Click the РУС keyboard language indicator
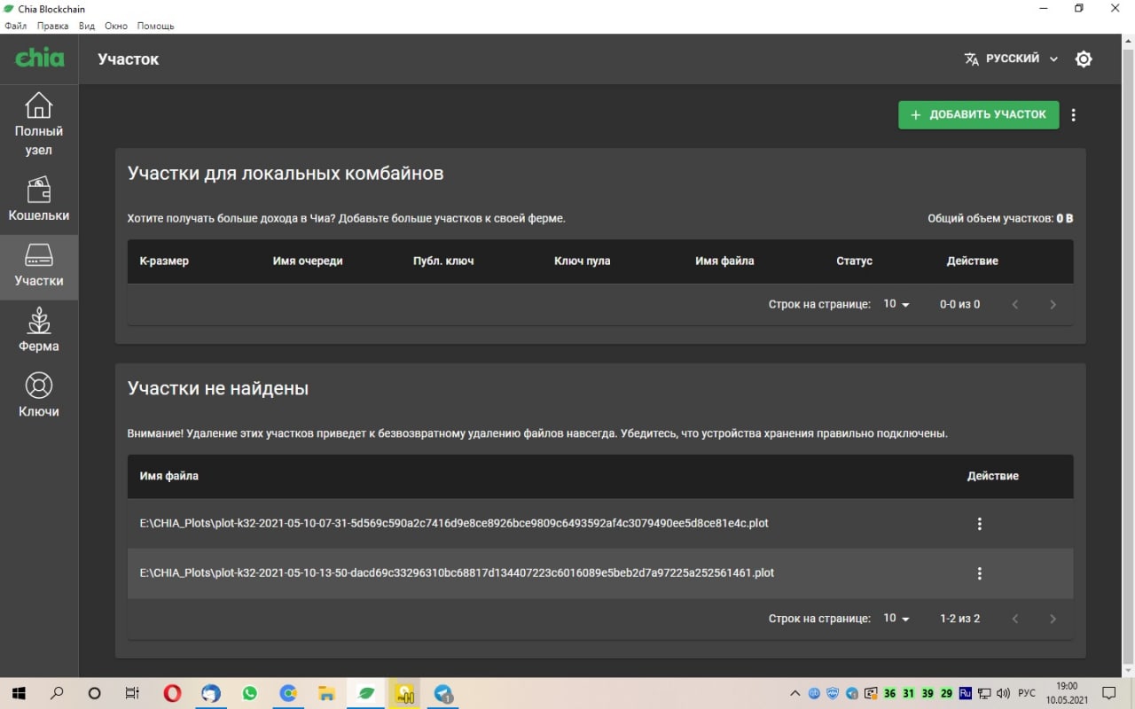The height and width of the screenshot is (709, 1135). point(1027,694)
